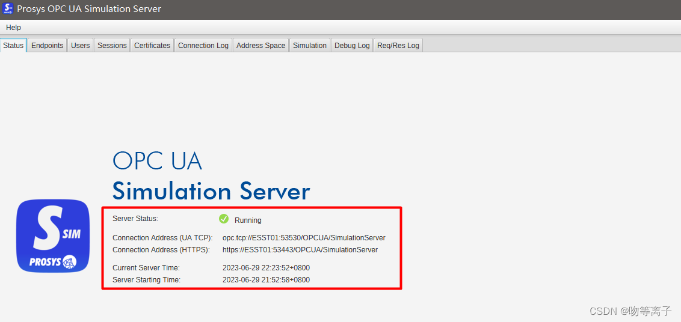
Task: Click the "Server Status:" label
Action: click(x=135, y=218)
